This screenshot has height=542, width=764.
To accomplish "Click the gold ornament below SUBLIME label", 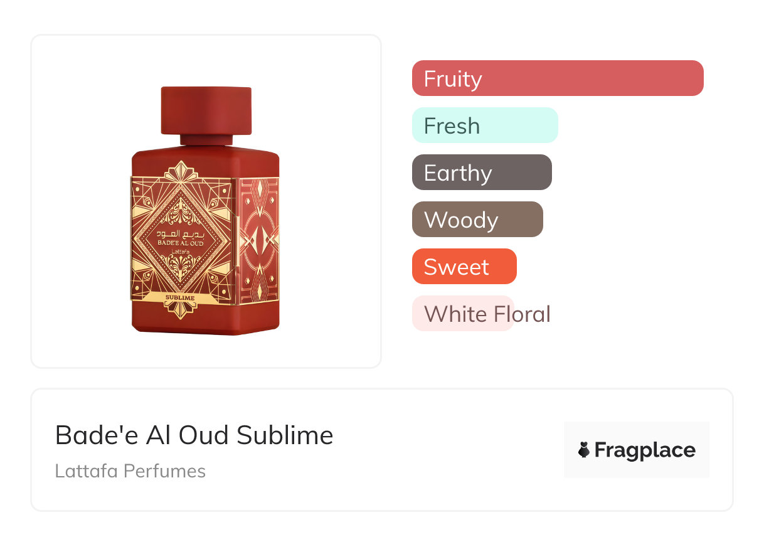I will 181,311.
